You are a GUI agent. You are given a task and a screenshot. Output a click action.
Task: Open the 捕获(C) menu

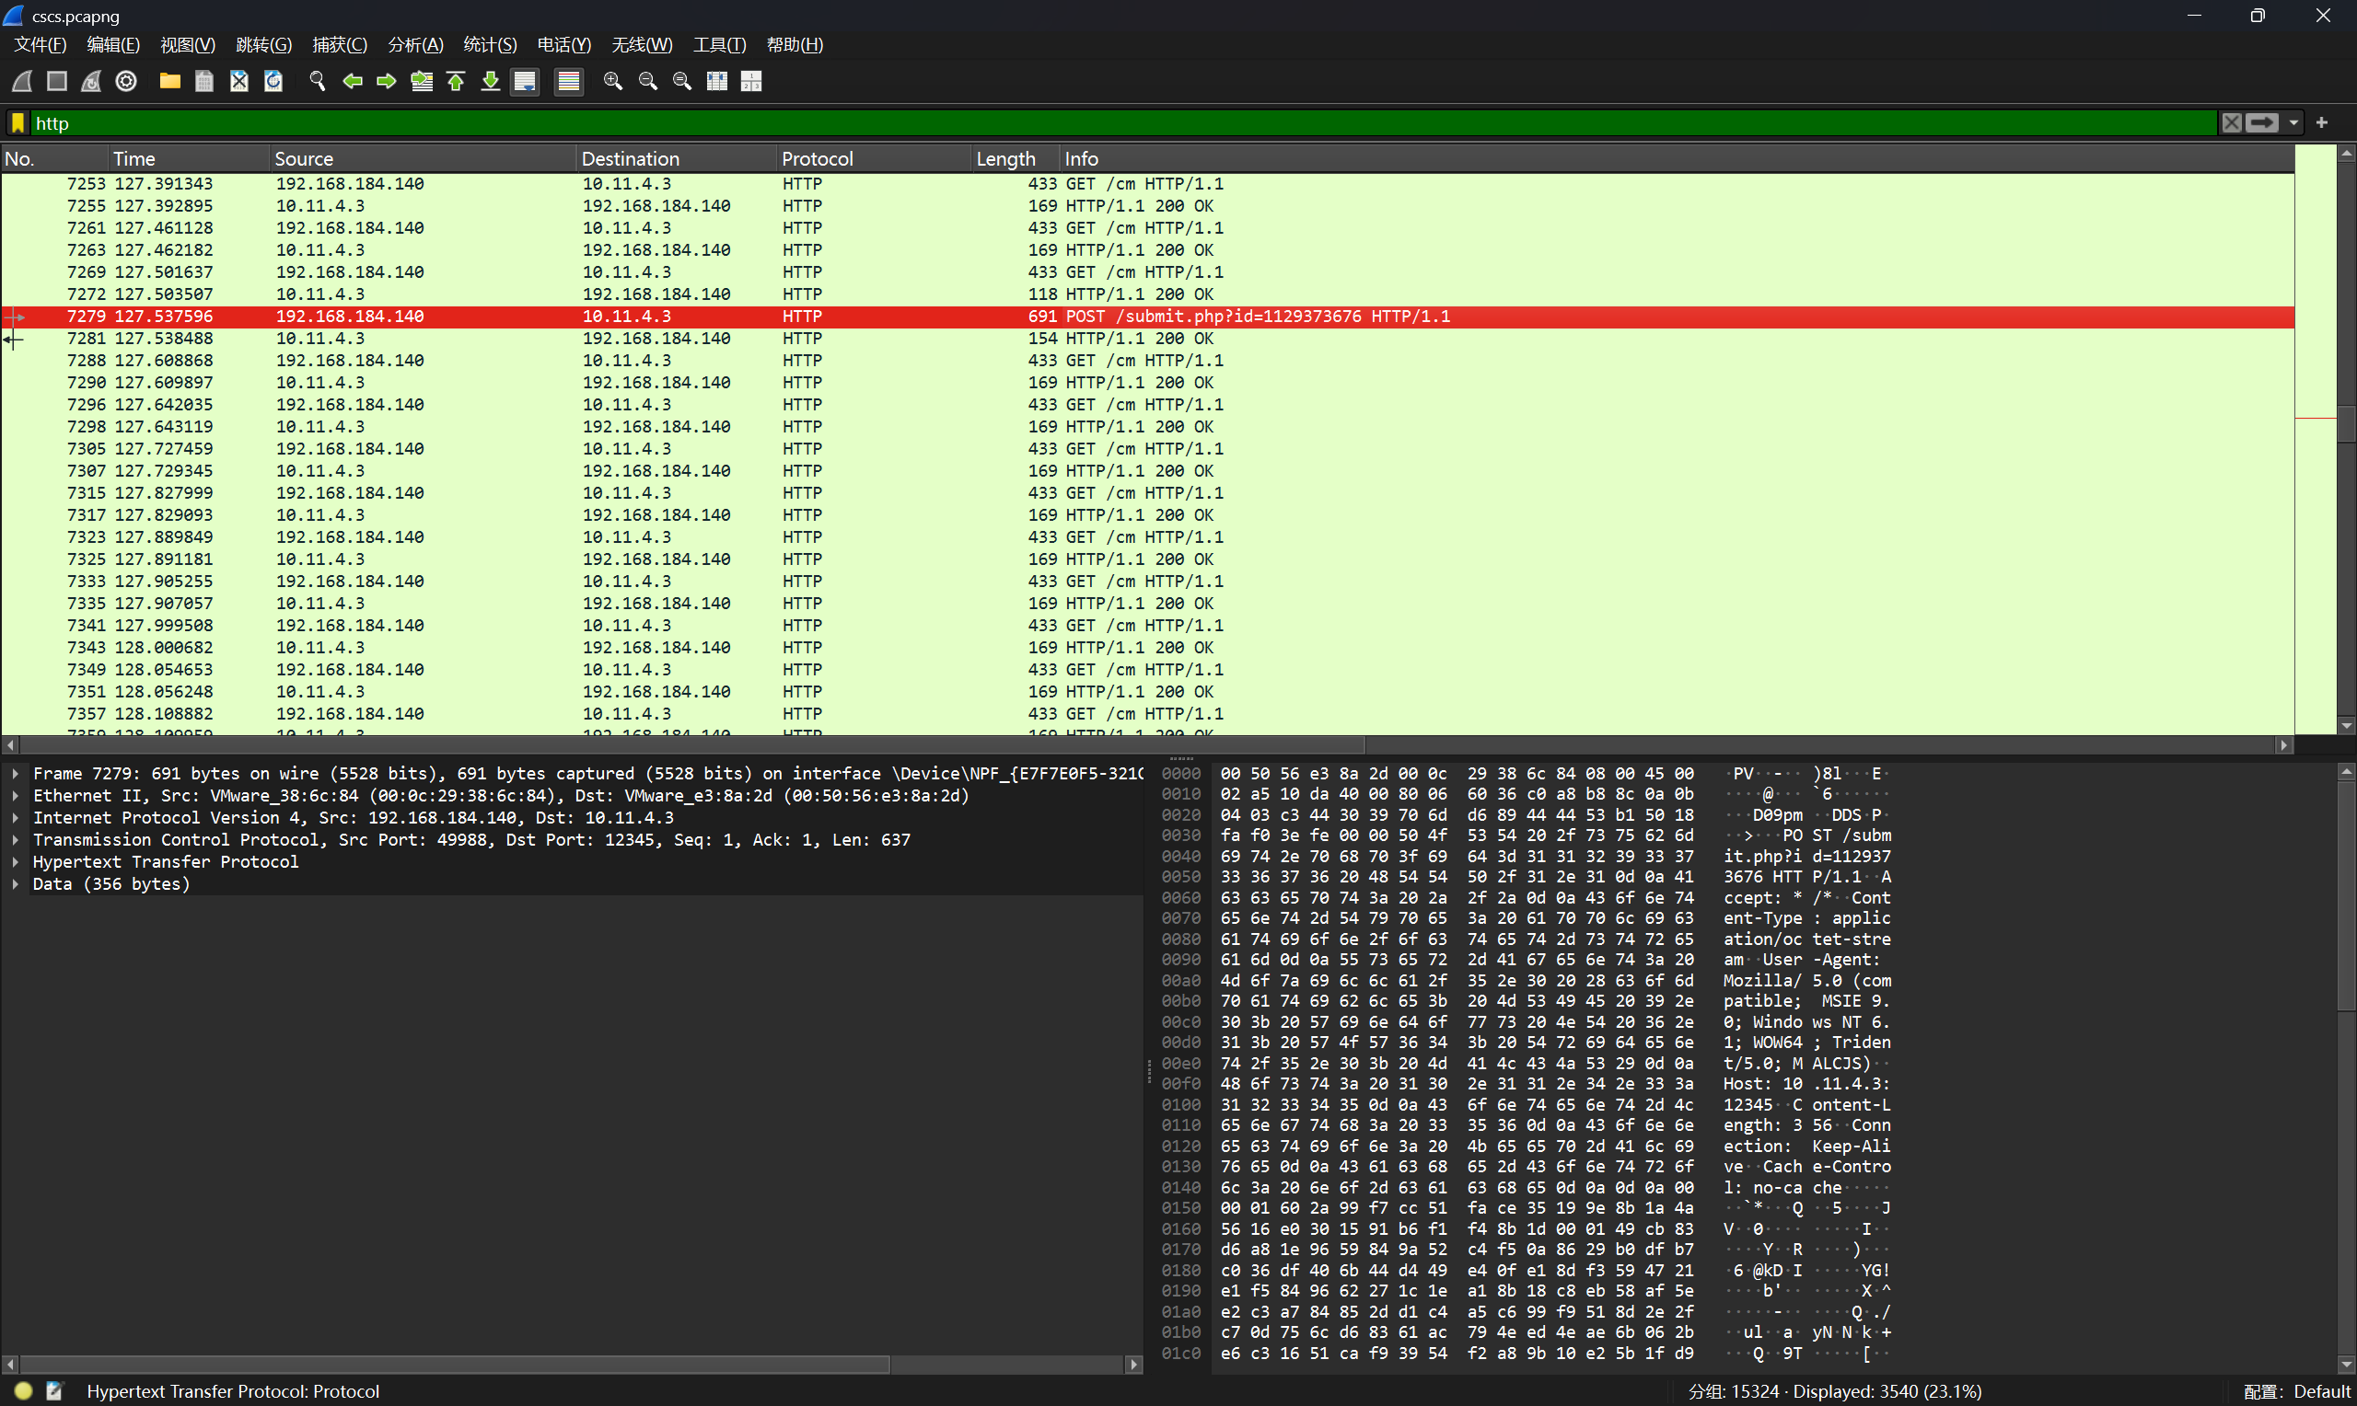[340, 44]
